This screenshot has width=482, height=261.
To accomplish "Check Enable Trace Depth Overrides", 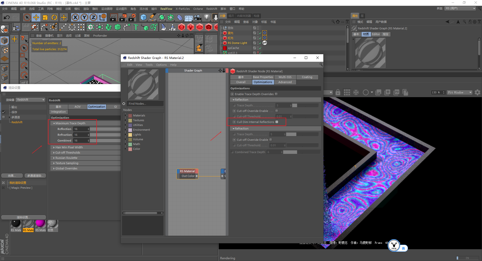I will pos(276,94).
